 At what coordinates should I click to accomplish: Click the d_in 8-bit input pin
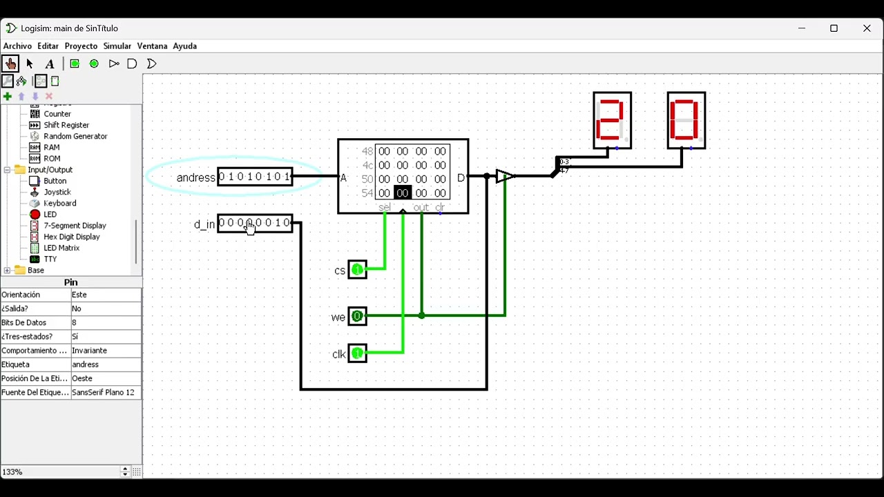pos(255,223)
